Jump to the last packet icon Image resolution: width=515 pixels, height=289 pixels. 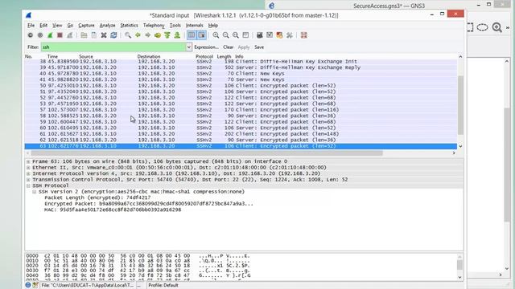pyautogui.click(x=177, y=35)
